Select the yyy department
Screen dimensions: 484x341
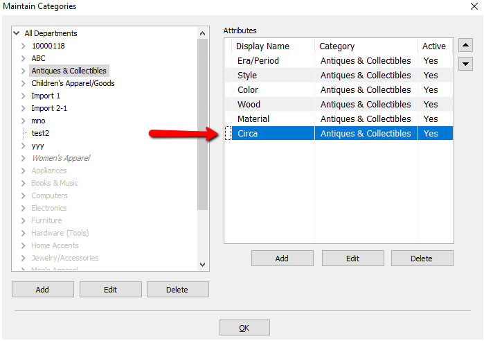tap(37, 146)
